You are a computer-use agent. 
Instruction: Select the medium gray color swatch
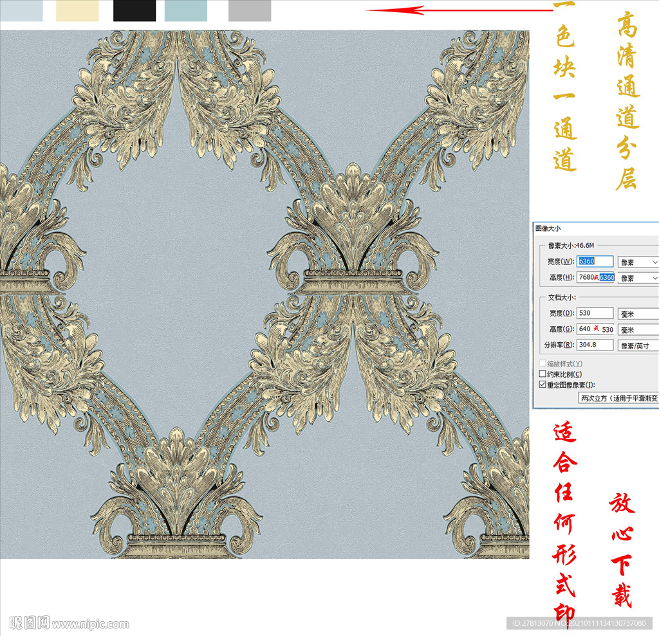(250, 11)
